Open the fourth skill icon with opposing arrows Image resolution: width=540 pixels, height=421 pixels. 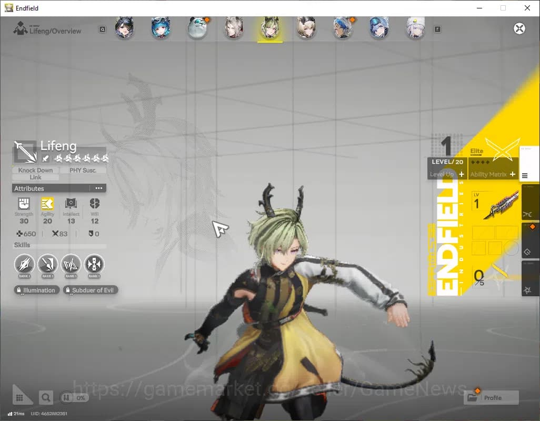coord(94,264)
